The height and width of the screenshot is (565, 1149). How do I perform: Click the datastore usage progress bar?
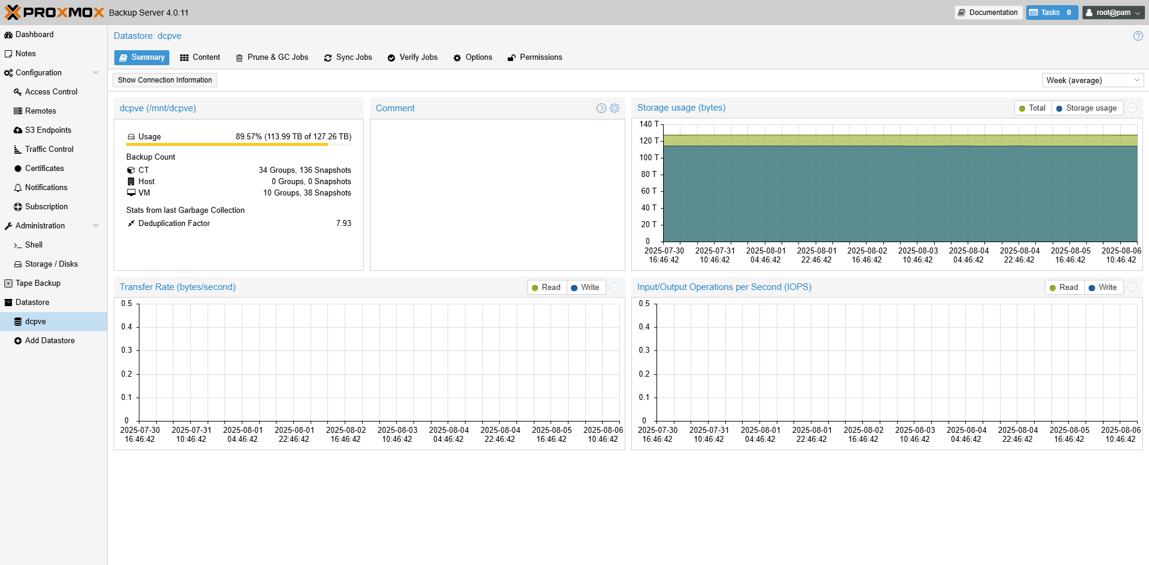tap(239, 144)
